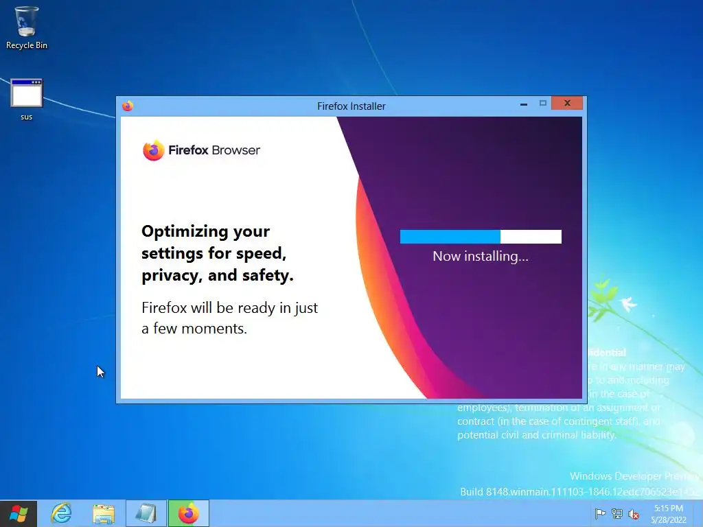Image resolution: width=703 pixels, height=527 pixels.
Task: Minimize the Firefox Installer window
Action: [x=524, y=104]
